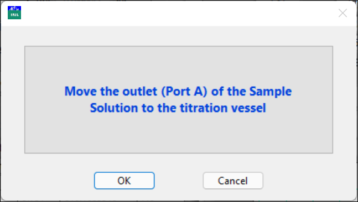Confirm outlet move by choosing OK

pyautogui.click(x=124, y=180)
